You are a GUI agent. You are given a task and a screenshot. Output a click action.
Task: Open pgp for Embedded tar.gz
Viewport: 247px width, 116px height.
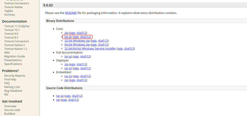tap(76, 76)
